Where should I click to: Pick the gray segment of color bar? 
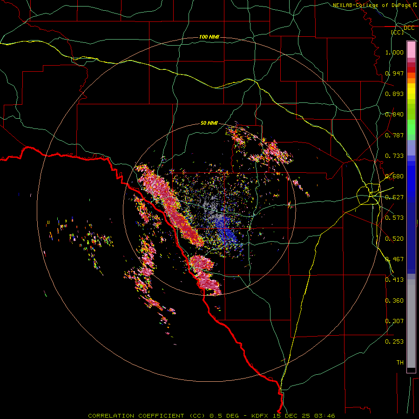(x=411, y=324)
